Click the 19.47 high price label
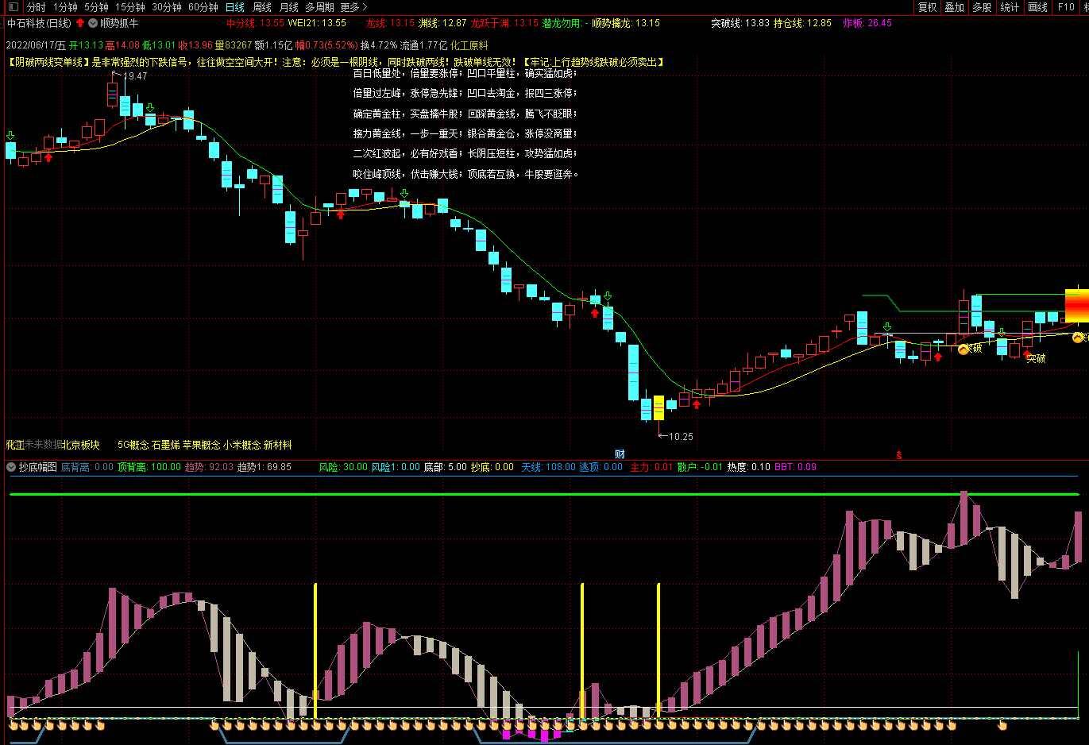The image size is (1089, 745). click(x=135, y=76)
